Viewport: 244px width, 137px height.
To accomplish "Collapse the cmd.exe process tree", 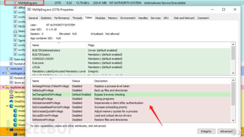I will point(7,129).
